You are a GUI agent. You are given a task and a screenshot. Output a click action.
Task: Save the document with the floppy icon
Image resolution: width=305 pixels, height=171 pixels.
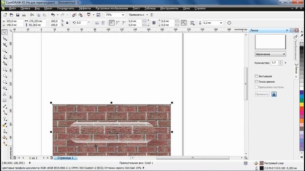click(x=18, y=15)
